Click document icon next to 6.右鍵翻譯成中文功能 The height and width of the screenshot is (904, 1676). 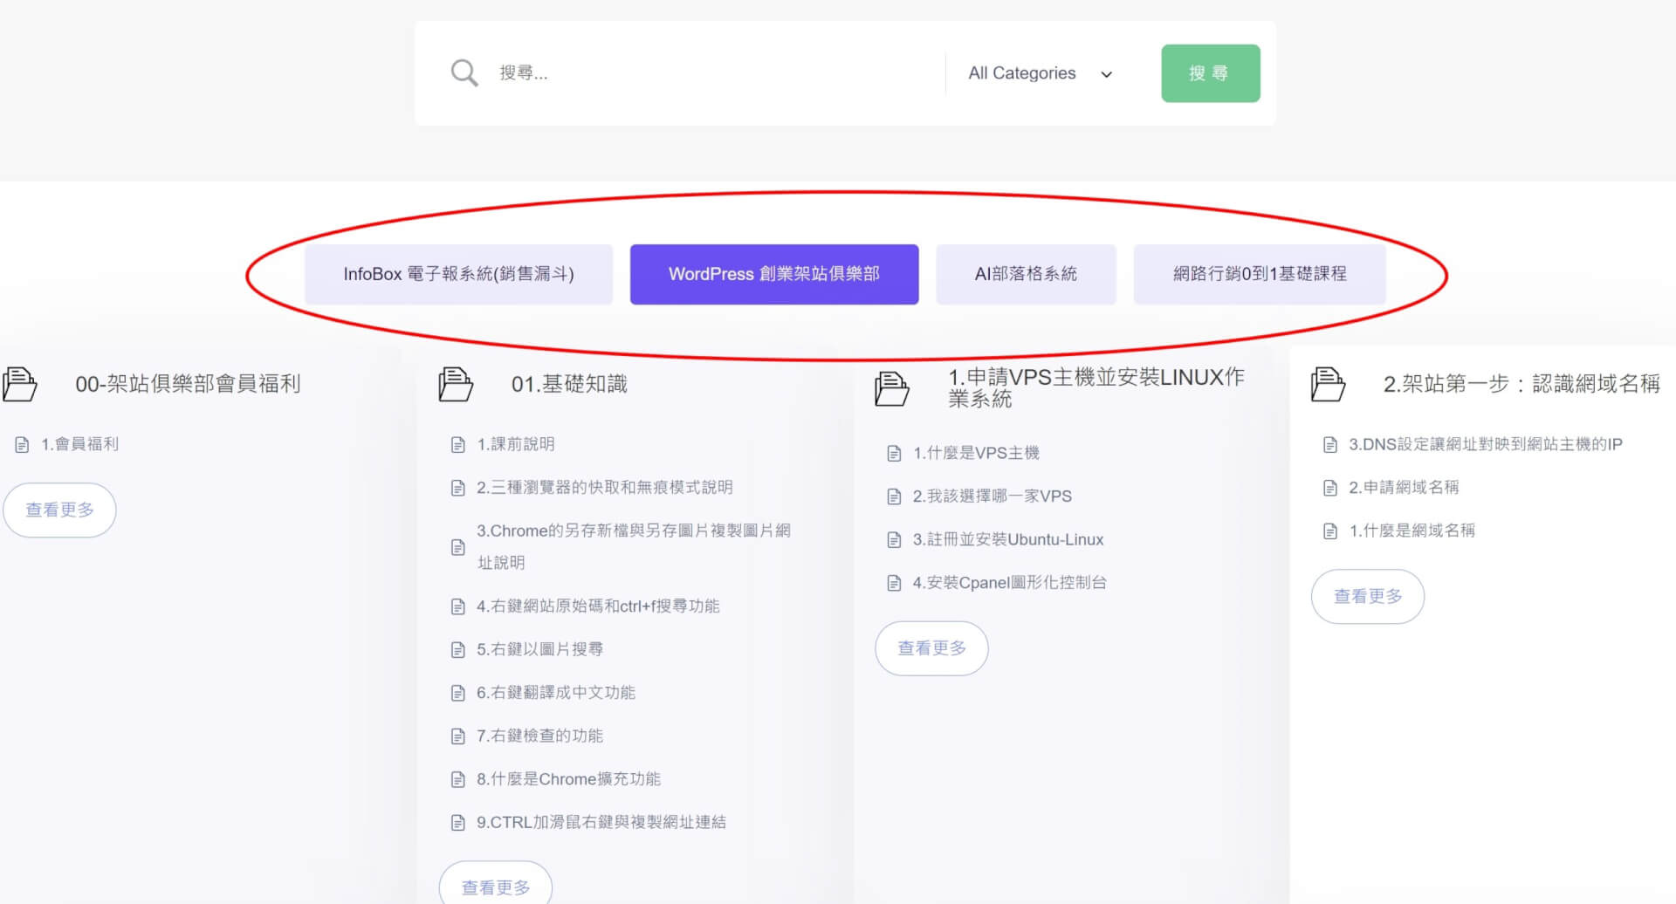coord(457,693)
